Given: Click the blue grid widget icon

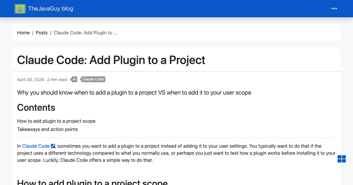Looking at the screenshot, I should pyautogui.click(x=342, y=159).
